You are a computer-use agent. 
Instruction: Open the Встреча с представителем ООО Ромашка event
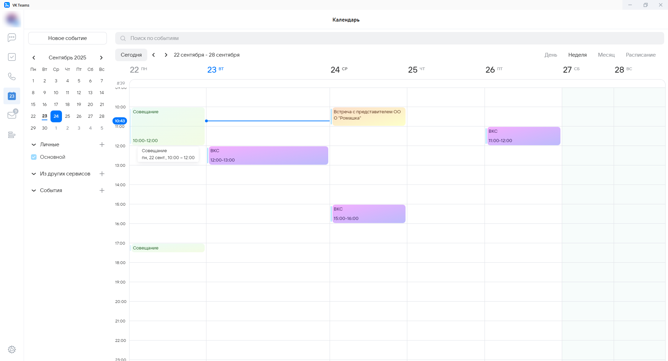[368, 116]
